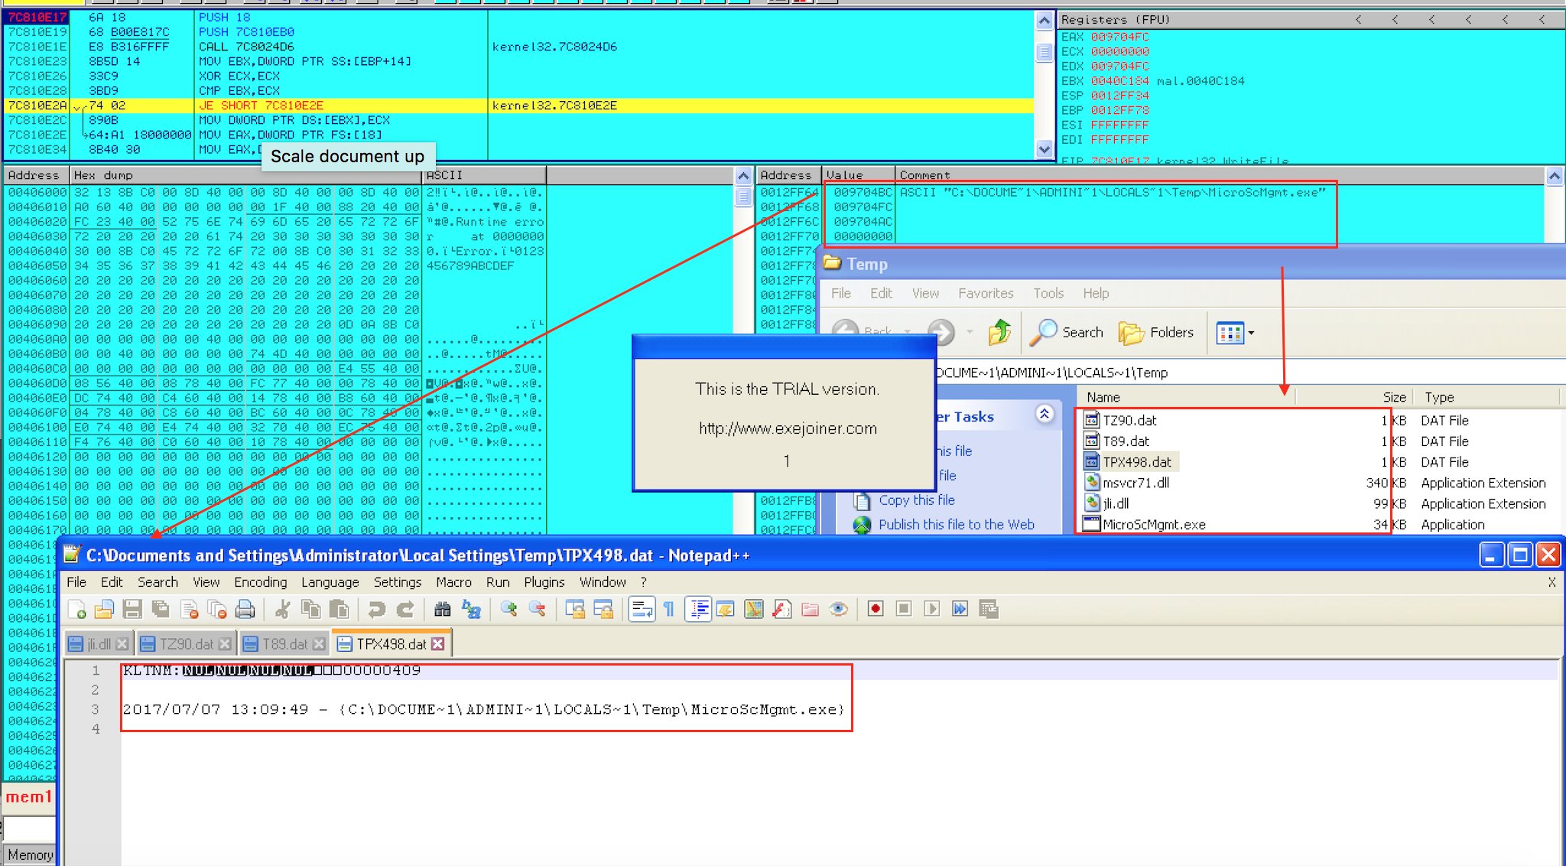This screenshot has height=866, width=1566.
Task: Select MicroScMgmt.exe in the file list
Action: pos(1153,525)
